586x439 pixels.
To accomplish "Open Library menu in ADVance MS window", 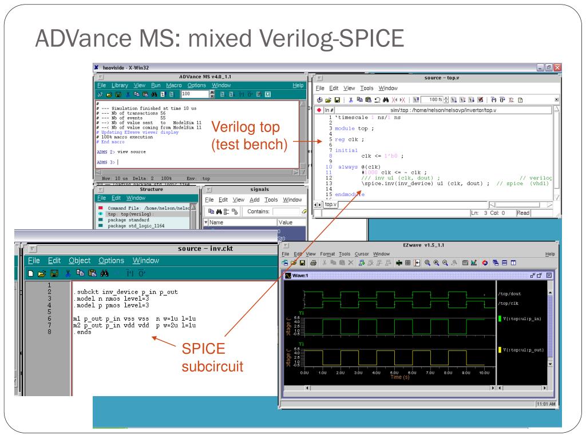I will coord(120,85).
